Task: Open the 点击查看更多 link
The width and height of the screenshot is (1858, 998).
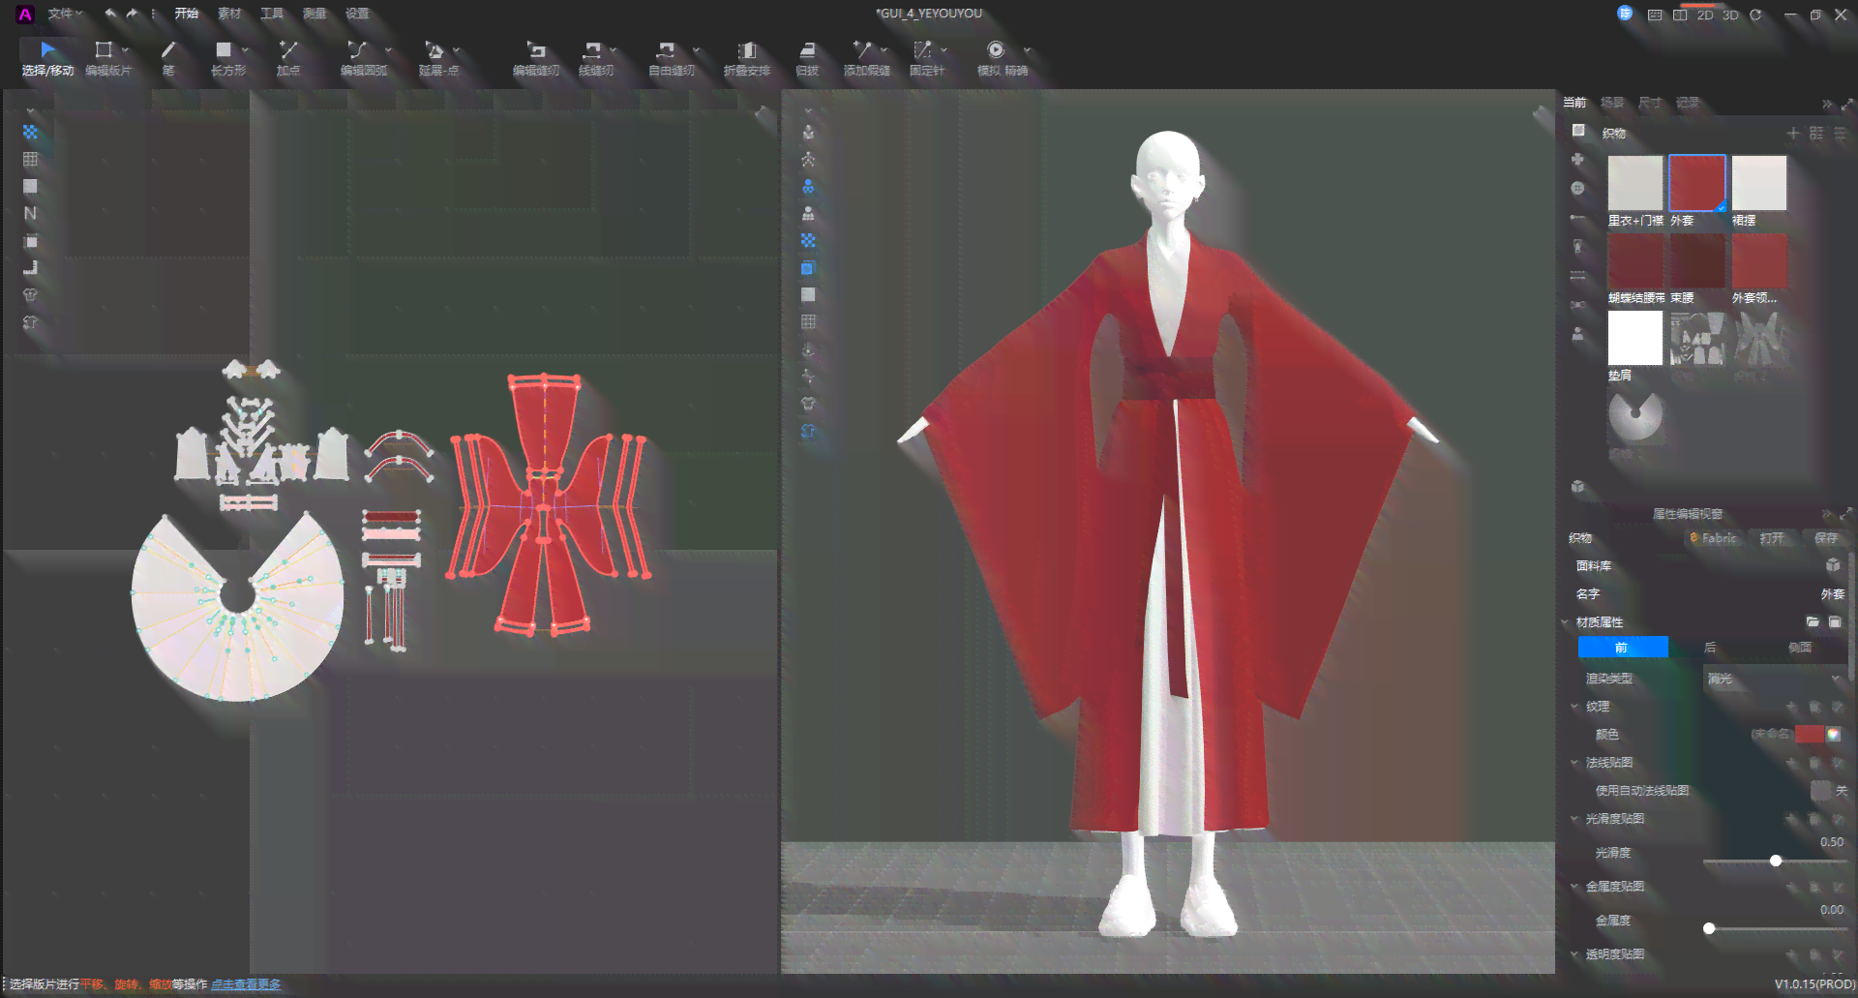Action: click(x=246, y=984)
